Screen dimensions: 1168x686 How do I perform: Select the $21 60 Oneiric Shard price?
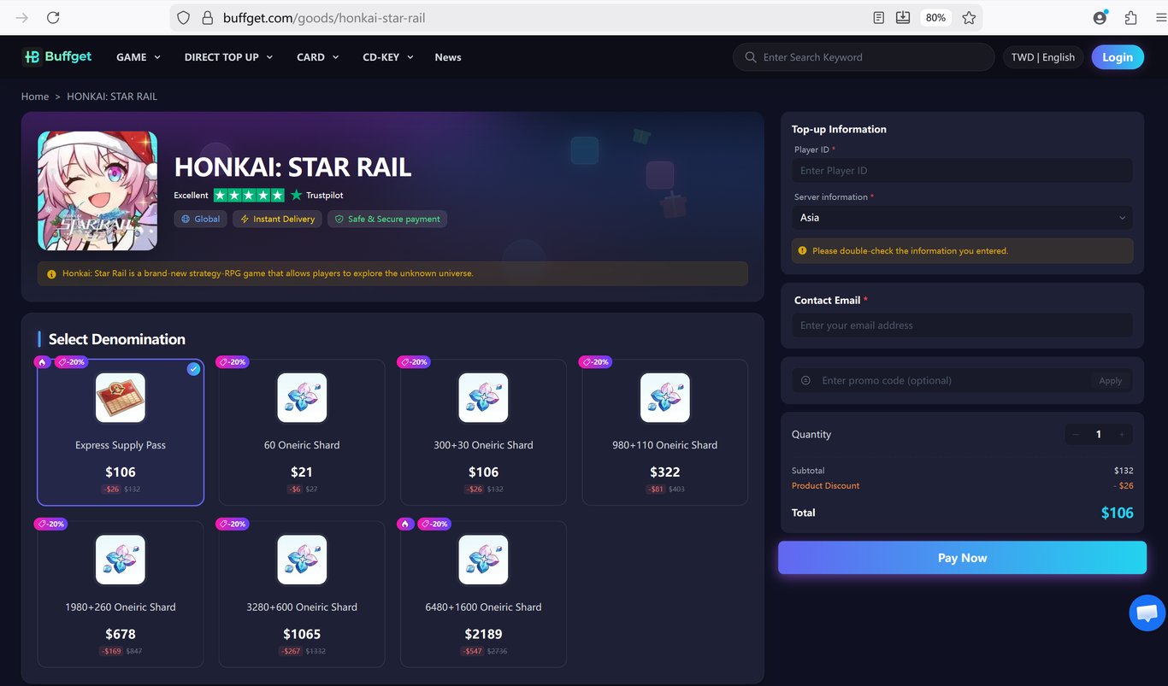[x=302, y=472]
